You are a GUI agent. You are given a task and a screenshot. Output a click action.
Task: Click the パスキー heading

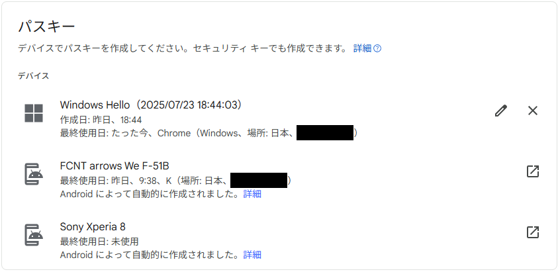tap(46, 27)
